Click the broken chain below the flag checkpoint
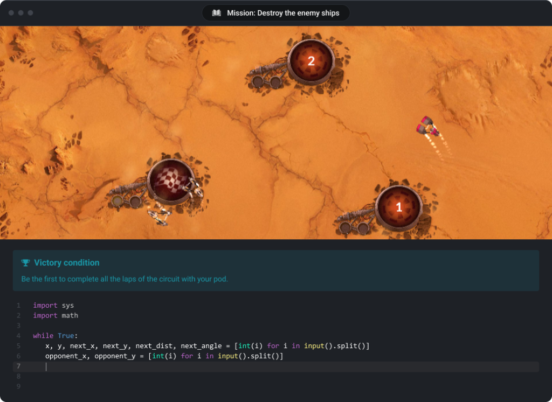This screenshot has width=552, height=402. tap(160, 215)
